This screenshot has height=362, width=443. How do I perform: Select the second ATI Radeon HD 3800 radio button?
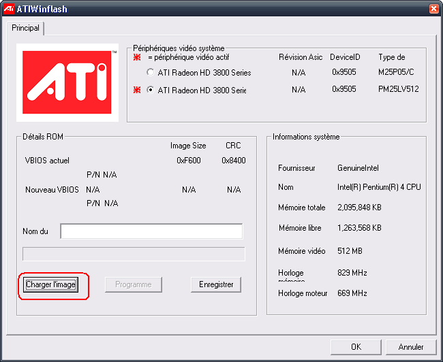pyautogui.click(x=151, y=90)
